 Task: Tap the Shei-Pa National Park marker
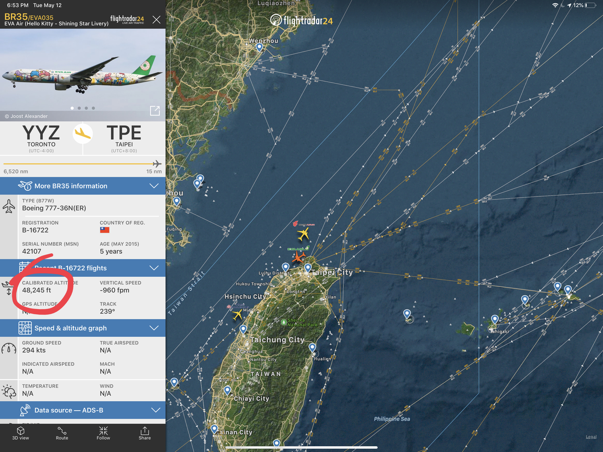[283, 322]
